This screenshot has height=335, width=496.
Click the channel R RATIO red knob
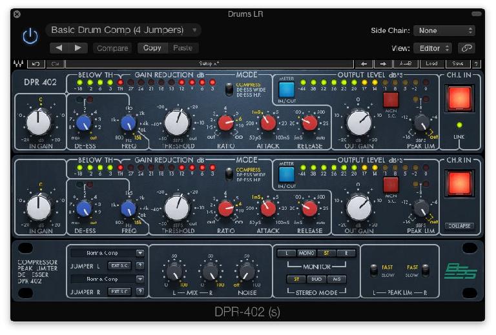(x=226, y=208)
